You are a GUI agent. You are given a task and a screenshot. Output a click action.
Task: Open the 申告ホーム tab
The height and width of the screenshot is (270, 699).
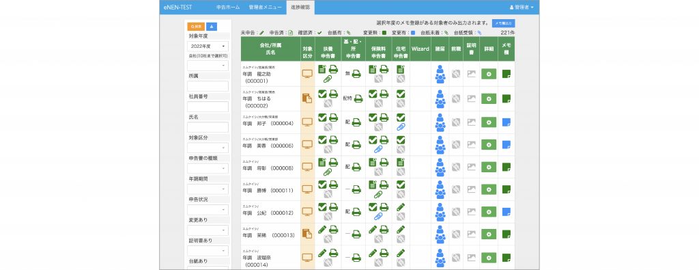click(227, 7)
